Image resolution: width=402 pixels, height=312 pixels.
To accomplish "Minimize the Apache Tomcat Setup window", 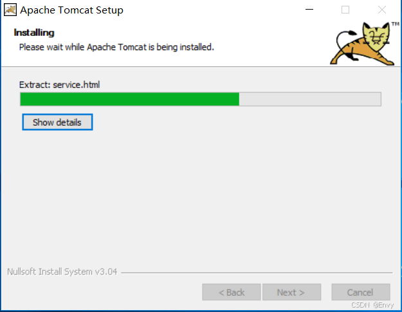I will click(x=309, y=10).
